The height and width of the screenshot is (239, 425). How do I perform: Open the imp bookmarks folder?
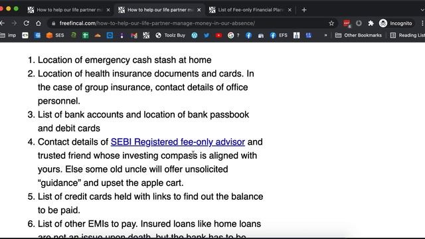pyautogui.click(x=8, y=35)
